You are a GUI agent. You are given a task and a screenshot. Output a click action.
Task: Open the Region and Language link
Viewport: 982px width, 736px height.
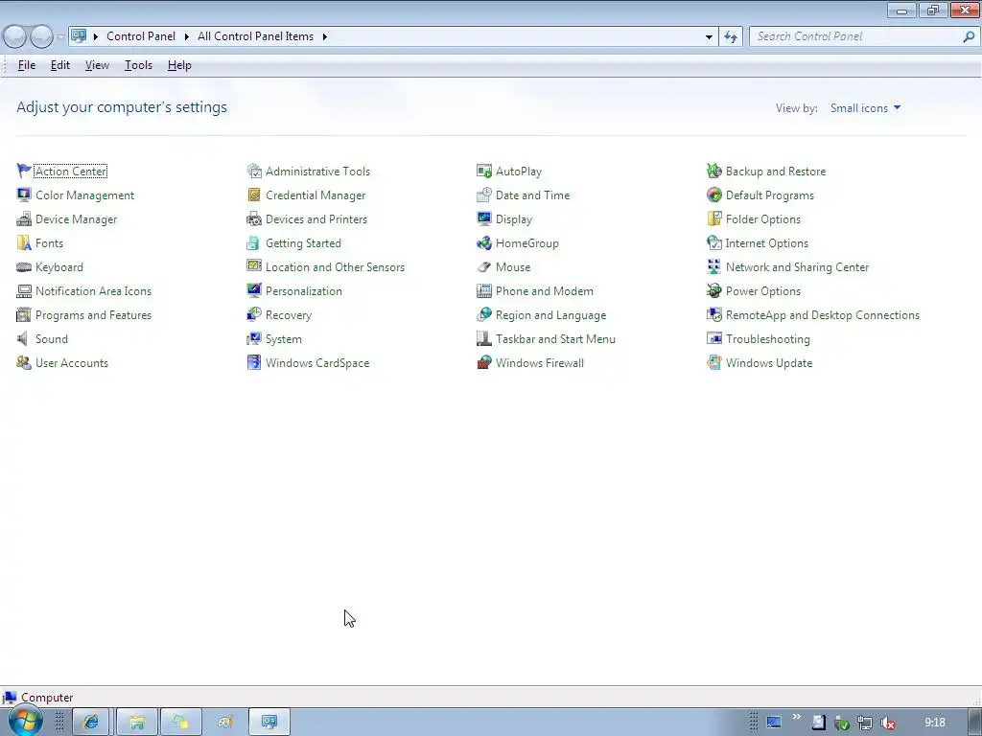(550, 314)
